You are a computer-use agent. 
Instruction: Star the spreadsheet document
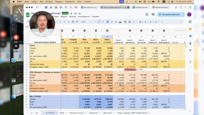pyautogui.click(x=71, y=13)
